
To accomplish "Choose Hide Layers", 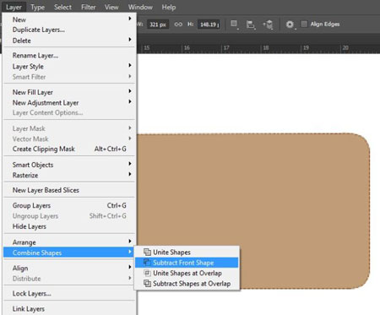I will [x=69, y=226].
